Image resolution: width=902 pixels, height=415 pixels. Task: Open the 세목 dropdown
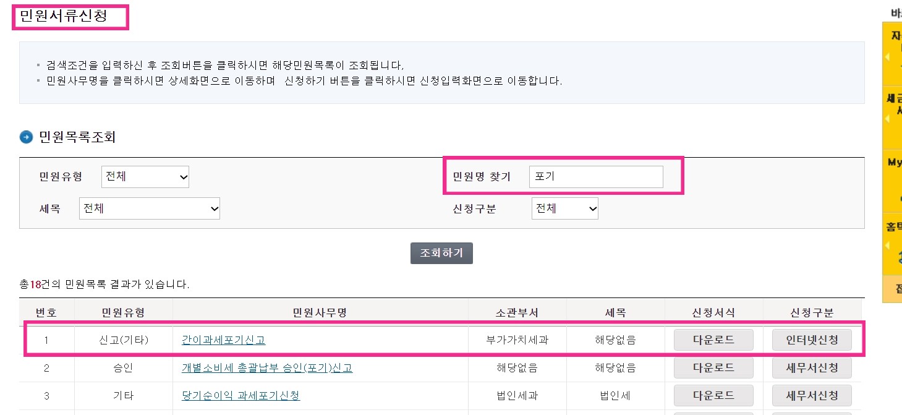pos(149,208)
